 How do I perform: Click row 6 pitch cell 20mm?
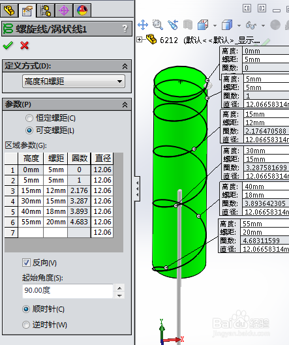tap(55, 222)
